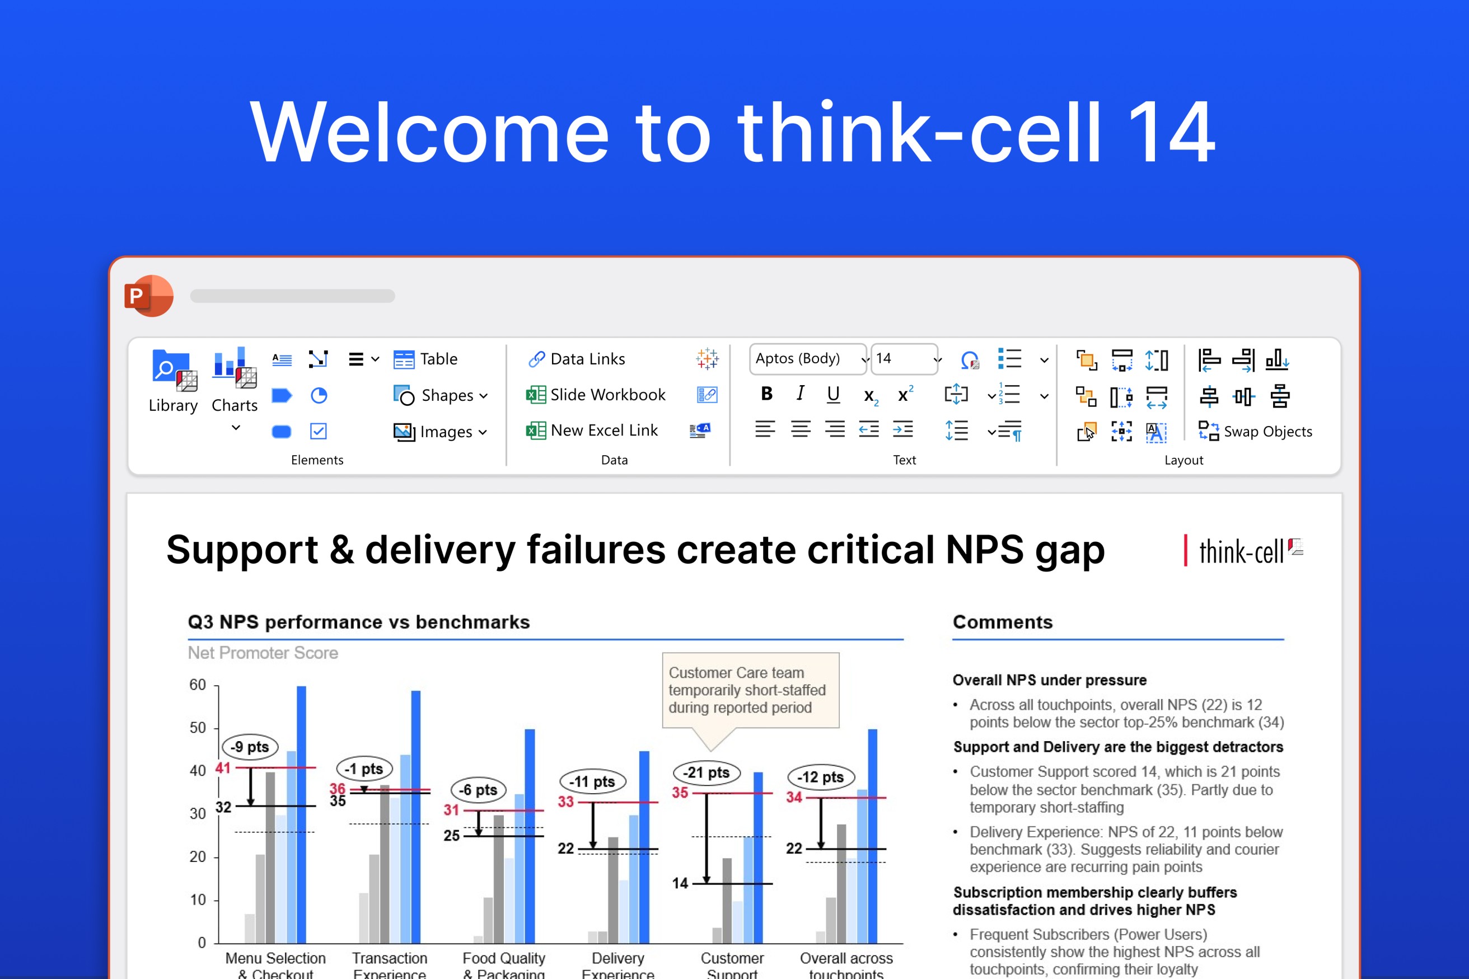This screenshot has height=979, width=1469.
Task: Insert a checkbox element
Action: pos(319,432)
